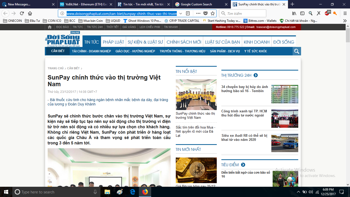Open the UQIUD bookmark folder
This screenshot has height=197, width=350.
coord(113,21)
